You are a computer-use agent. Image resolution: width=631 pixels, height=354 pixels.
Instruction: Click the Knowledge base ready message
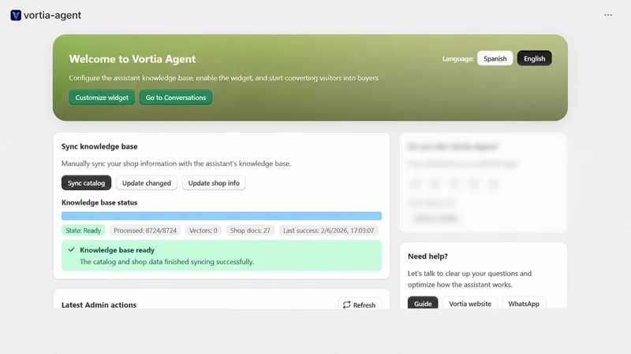[x=222, y=255]
